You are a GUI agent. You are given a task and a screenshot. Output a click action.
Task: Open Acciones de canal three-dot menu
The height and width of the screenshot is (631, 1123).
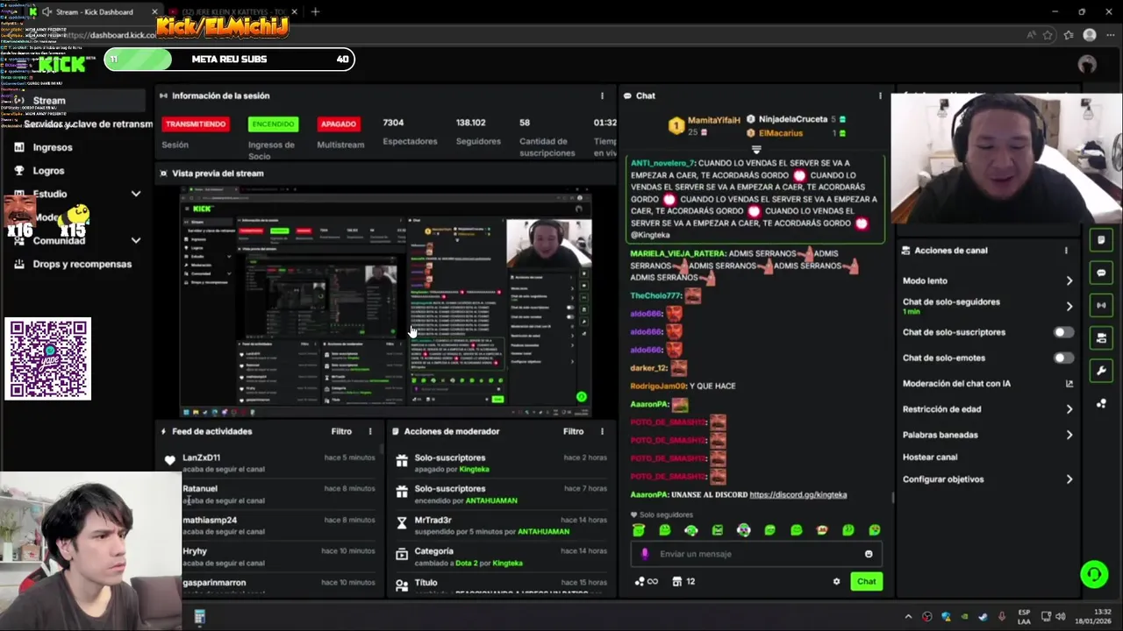1066,250
